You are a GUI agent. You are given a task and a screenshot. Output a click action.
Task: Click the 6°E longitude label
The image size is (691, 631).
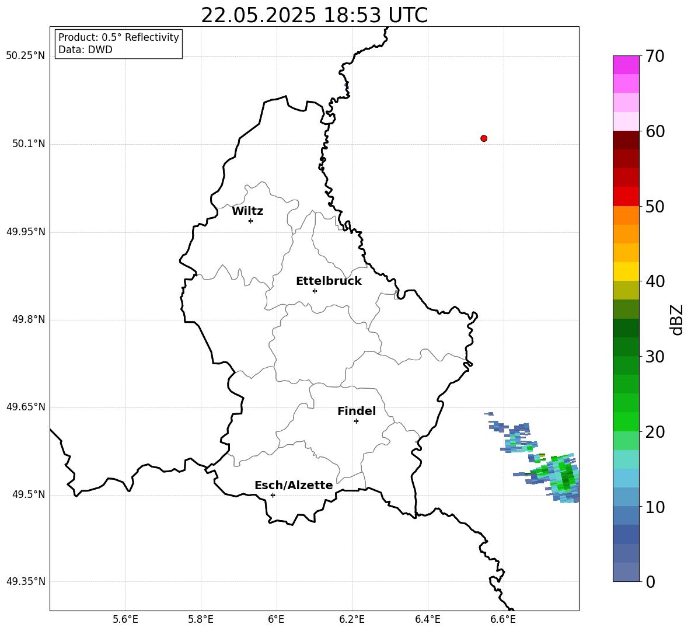click(x=276, y=619)
